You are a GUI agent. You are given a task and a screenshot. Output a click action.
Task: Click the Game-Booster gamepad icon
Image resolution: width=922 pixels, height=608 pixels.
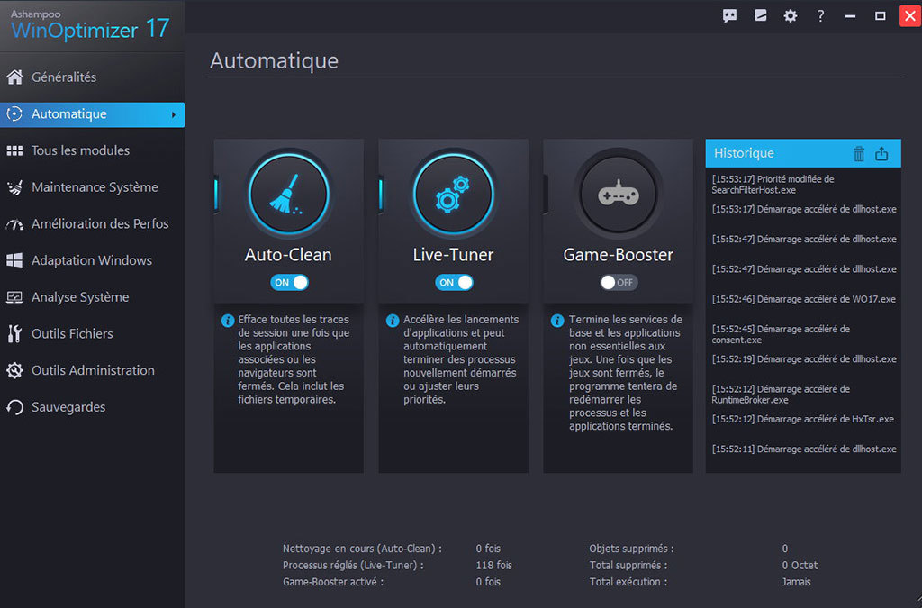point(618,194)
